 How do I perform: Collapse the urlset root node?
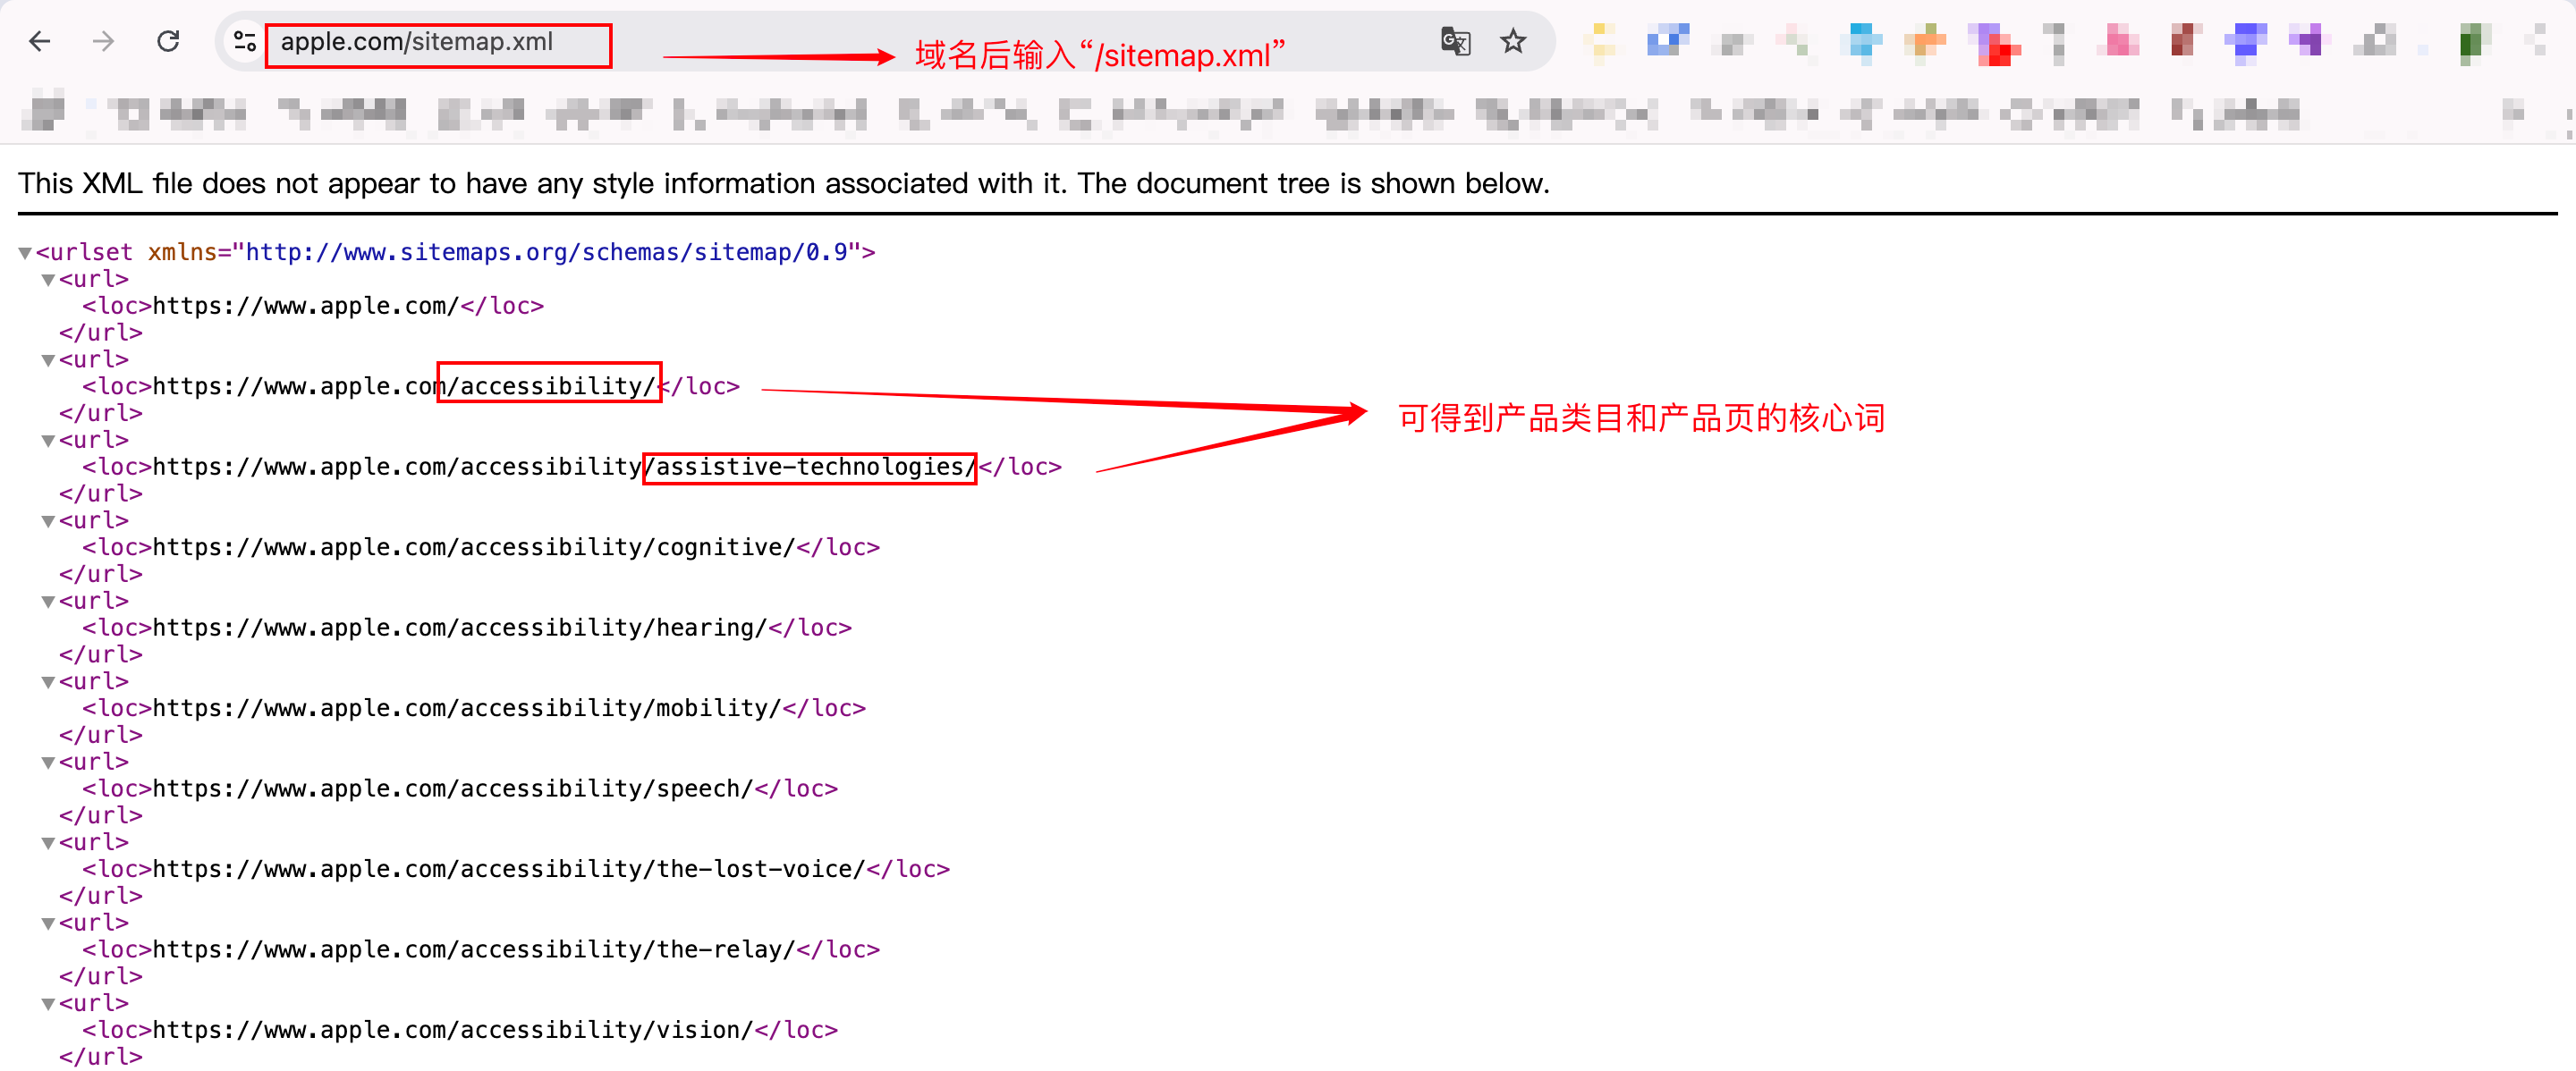pos(25,253)
